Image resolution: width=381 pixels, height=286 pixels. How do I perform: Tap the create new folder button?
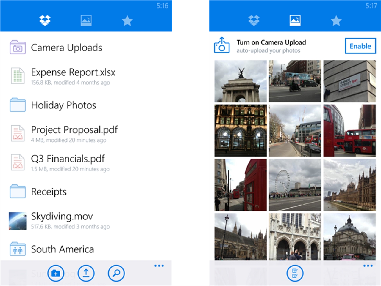(x=56, y=273)
